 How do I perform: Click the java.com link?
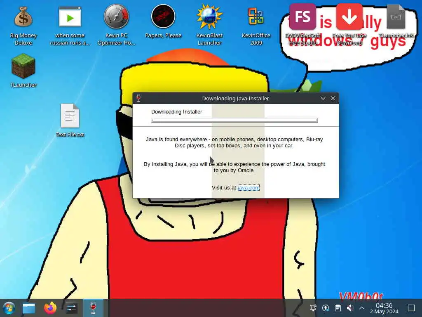249,188
